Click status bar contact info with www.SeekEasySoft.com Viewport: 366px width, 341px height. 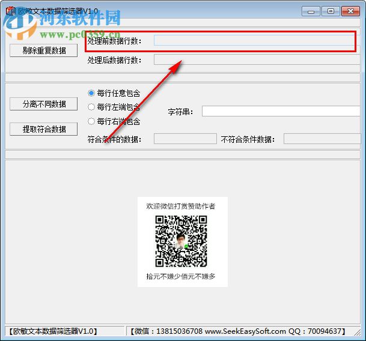coord(237,331)
